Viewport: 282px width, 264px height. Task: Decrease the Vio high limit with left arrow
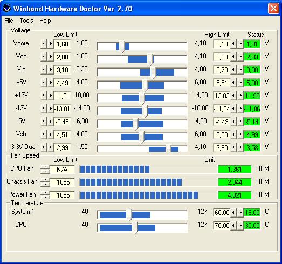tap(233, 70)
